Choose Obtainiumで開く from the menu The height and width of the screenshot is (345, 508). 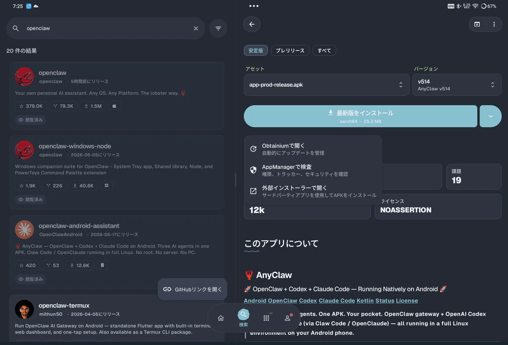pos(313,149)
